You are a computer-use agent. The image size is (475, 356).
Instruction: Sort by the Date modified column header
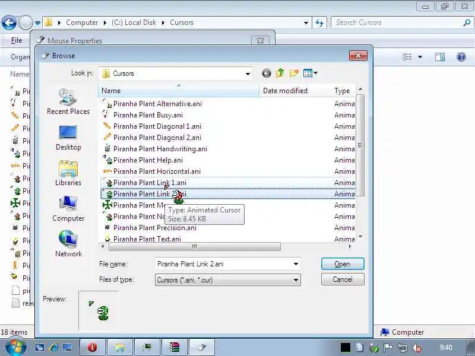click(295, 91)
